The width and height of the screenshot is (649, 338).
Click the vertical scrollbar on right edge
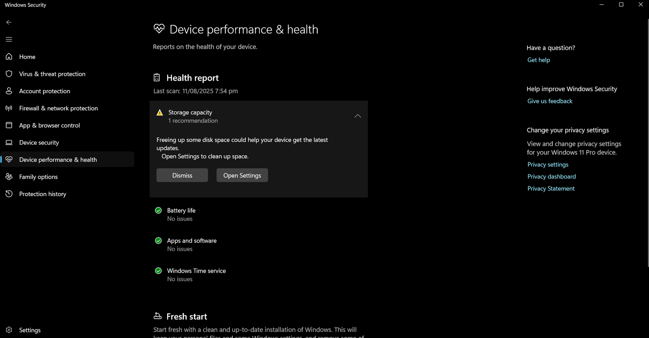[647, 143]
